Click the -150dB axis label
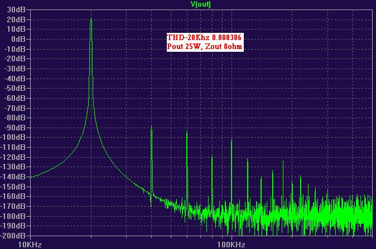Image resolution: width=376 pixels, height=249 pixels. point(13,187)
